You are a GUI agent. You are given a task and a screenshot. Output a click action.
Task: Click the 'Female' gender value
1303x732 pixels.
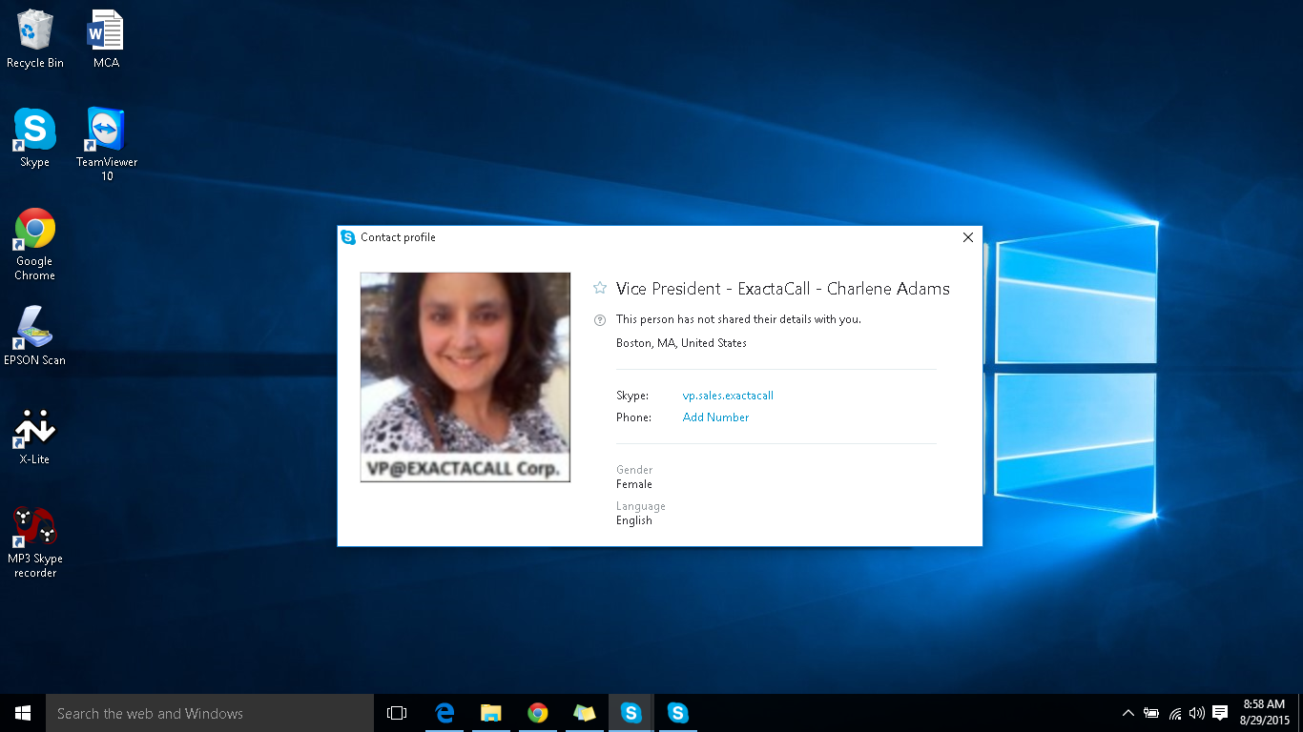[x=634, y=484]
